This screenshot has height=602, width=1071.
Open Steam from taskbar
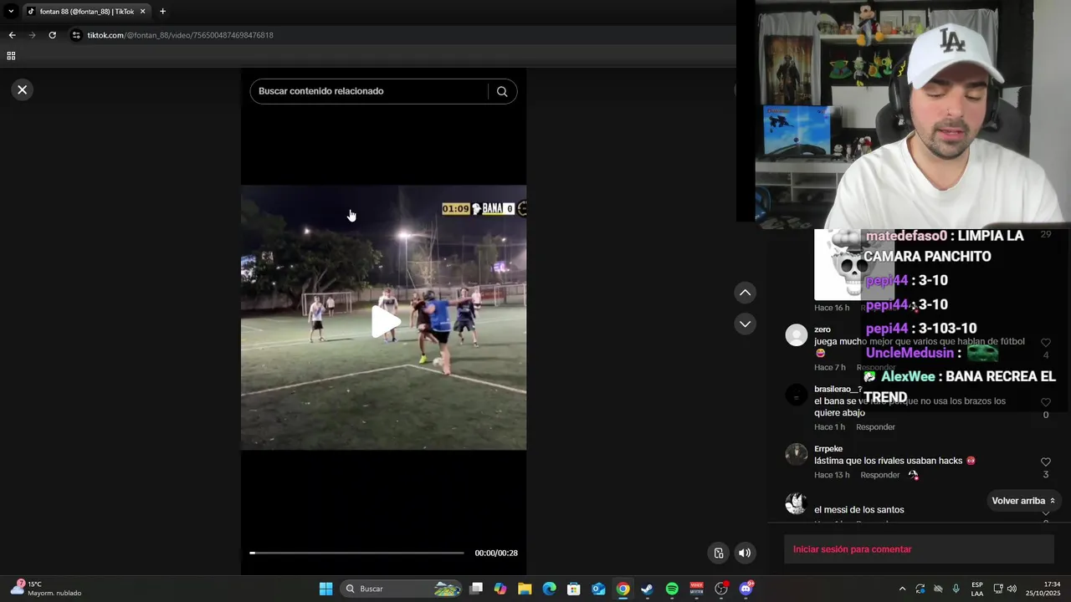pyautogui.click(x=647, y=589)
